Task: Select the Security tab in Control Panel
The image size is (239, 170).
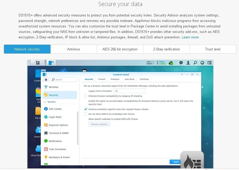Action: click(89, 79)
